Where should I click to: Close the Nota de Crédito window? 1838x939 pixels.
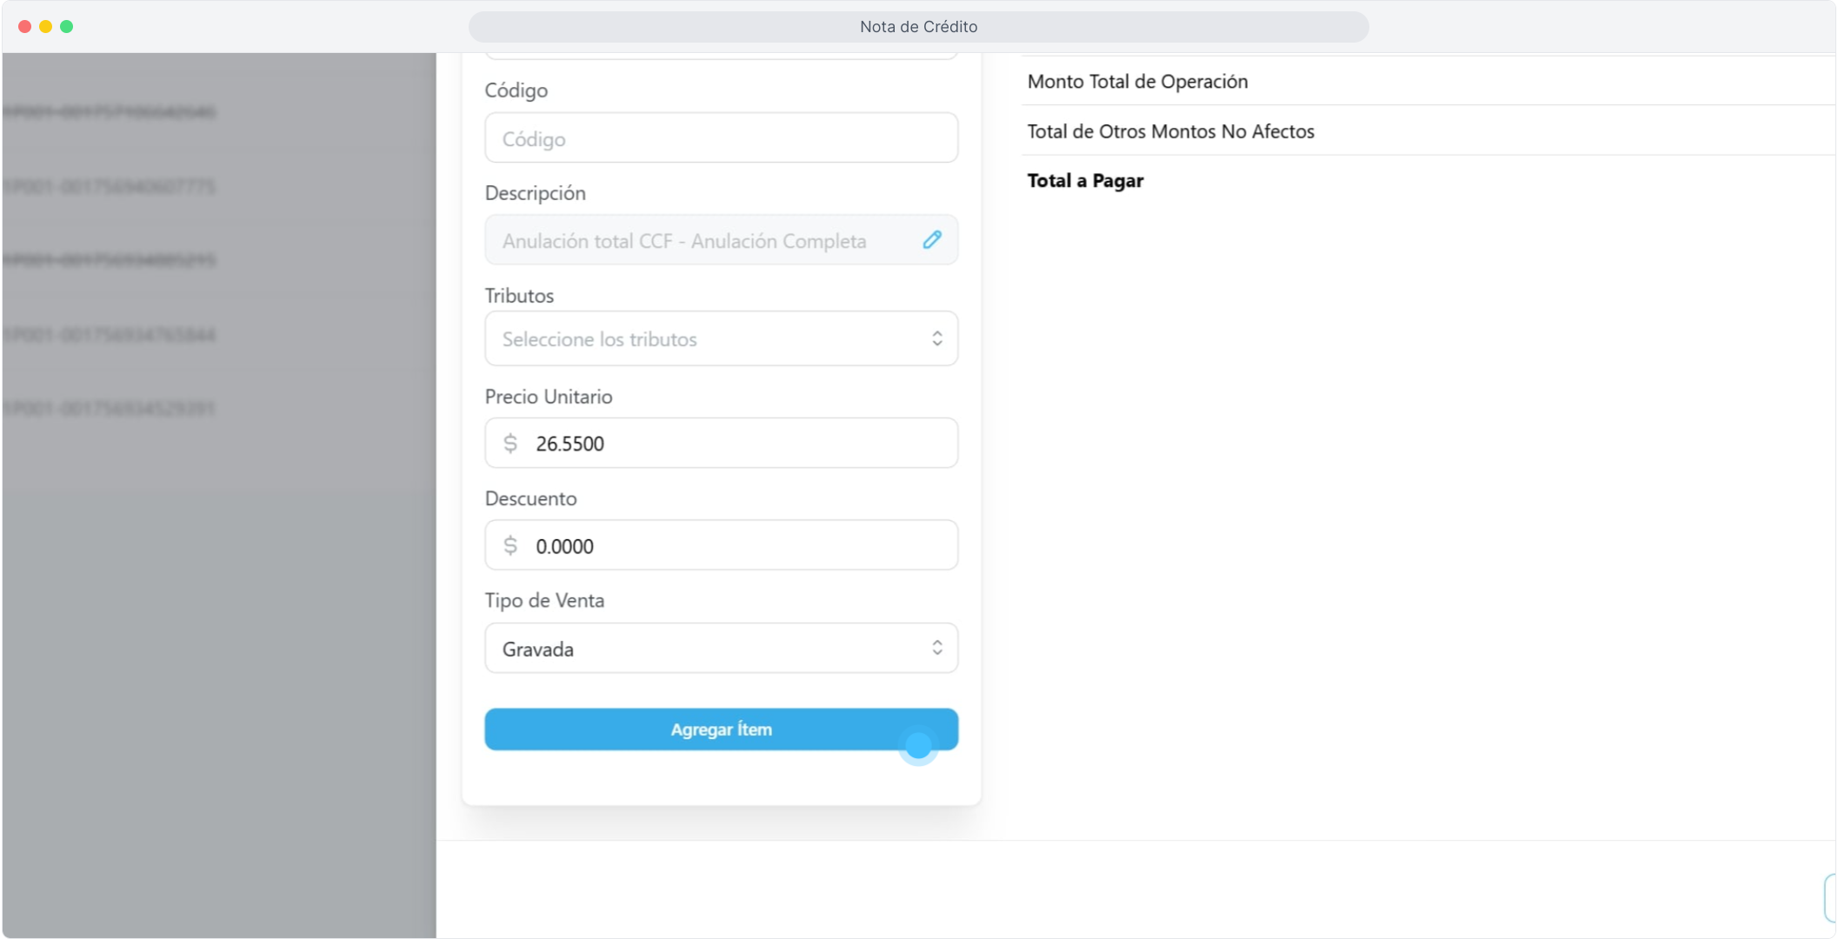(x=24, y=27)
